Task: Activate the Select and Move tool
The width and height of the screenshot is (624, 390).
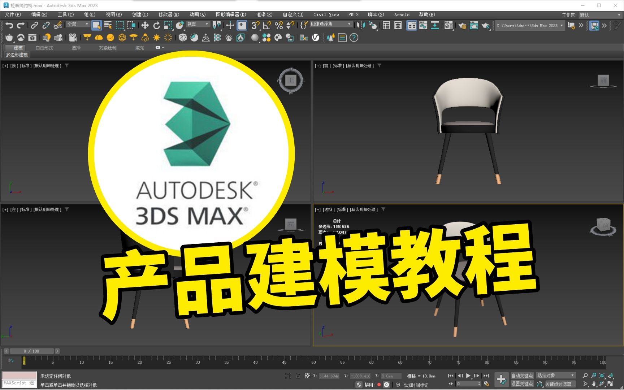Action: (145, 25)
